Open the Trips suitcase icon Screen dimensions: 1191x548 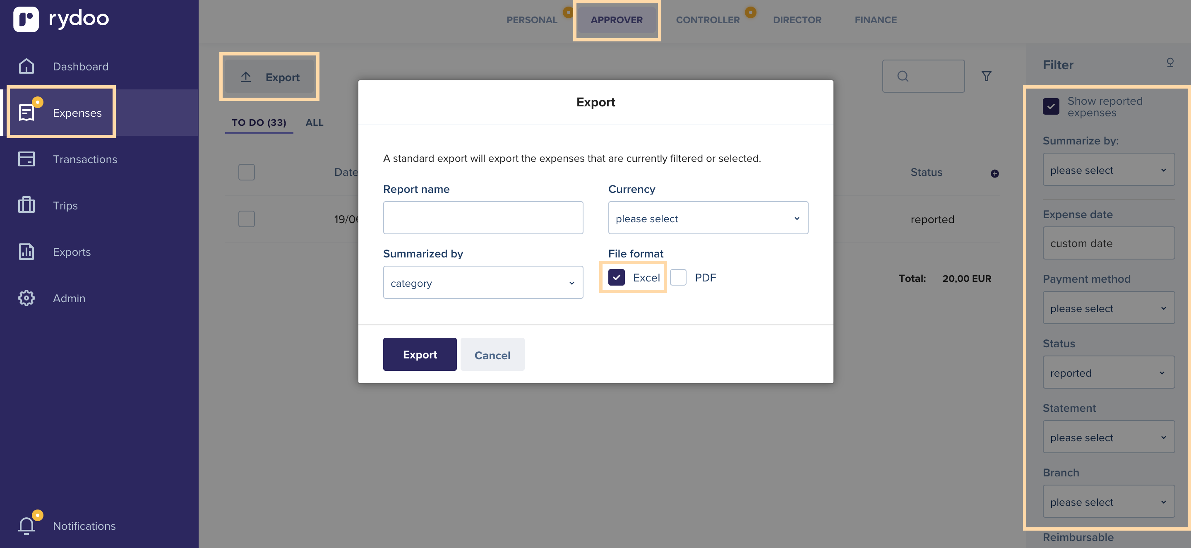pos(26,205)
